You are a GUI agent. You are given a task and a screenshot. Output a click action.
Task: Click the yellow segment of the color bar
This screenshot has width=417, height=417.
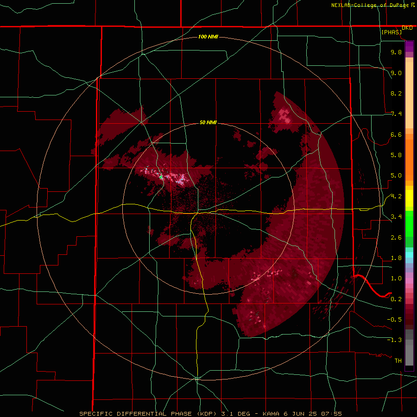pos(409,198)
